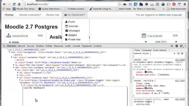Expand the a btn btn-navbar node
189x106 pixels.
coord(14,65)
